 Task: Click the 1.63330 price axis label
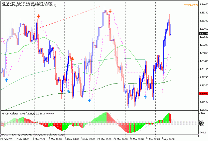[204, 21]
